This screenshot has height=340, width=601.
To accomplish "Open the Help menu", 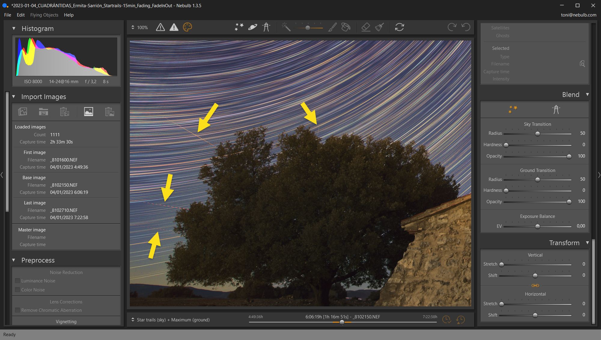I will tap(69, 15).
